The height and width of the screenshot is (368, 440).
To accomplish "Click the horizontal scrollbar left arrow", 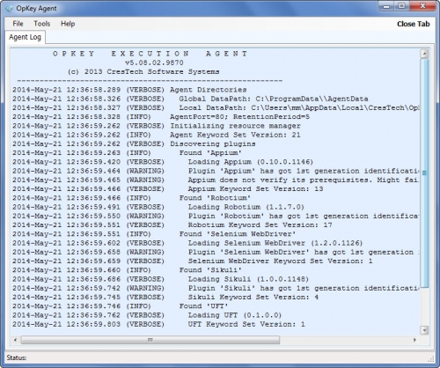I will [15, 340].
